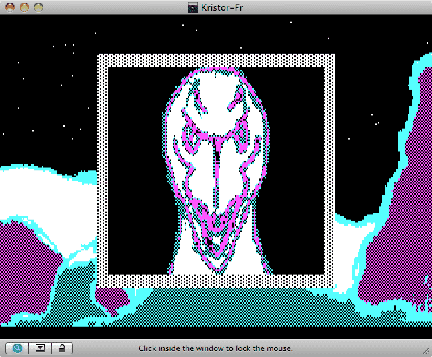Click the 'Kristor-Fr' window title text
The image size is (432, 357).
[222, 7]
